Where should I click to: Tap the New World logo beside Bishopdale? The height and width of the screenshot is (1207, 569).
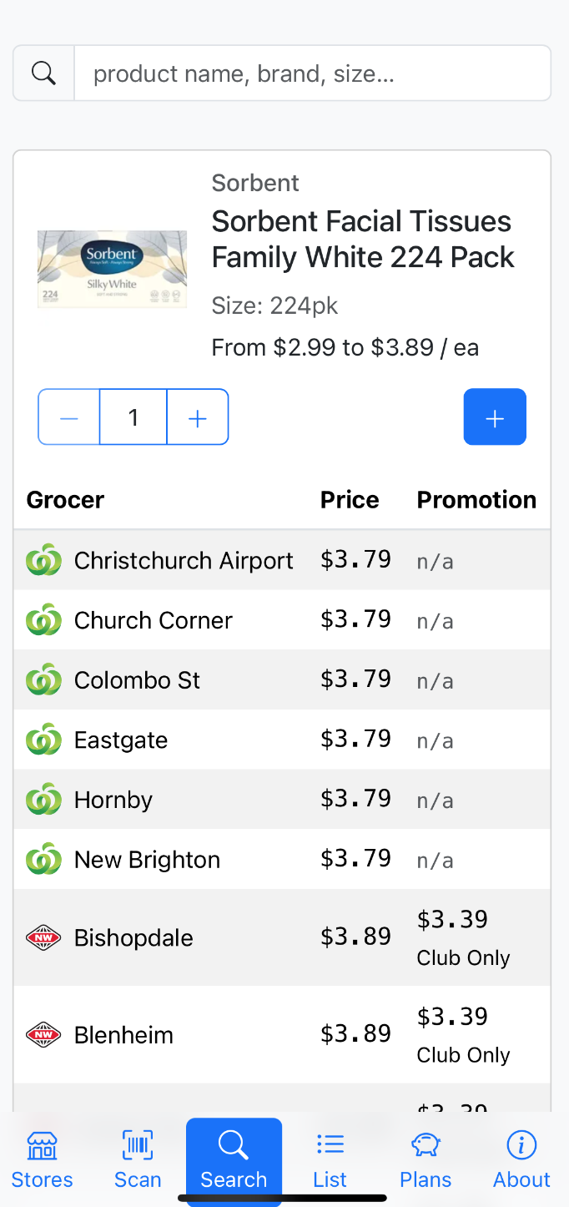(43, 938)
